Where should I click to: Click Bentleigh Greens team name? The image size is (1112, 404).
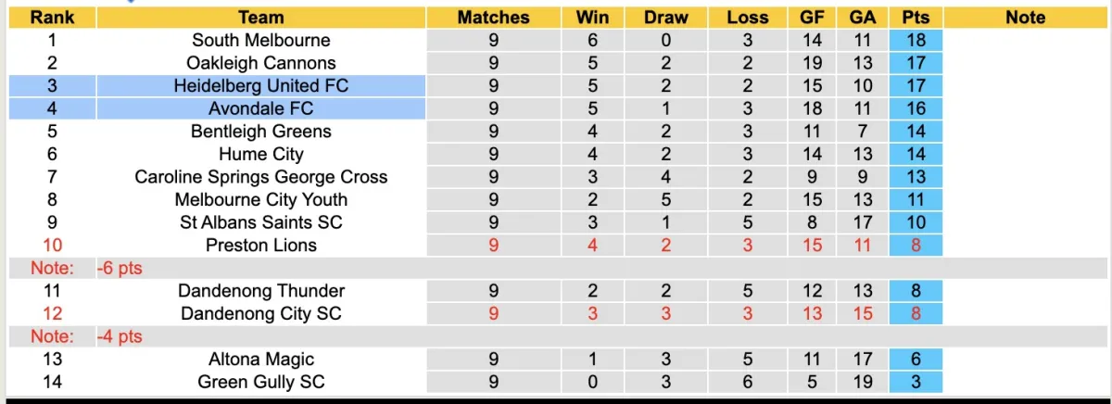tap(260, 132)
